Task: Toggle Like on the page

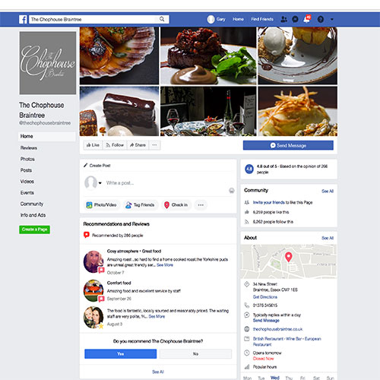Action: 93,145
